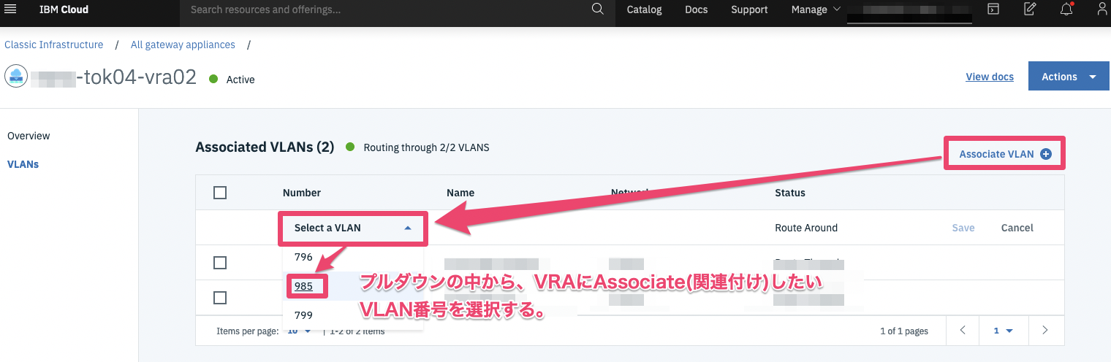Image resolution: width=1111 pixels, height=362 pixels.
Task: Click the Name column header
Action: [460, 193]
